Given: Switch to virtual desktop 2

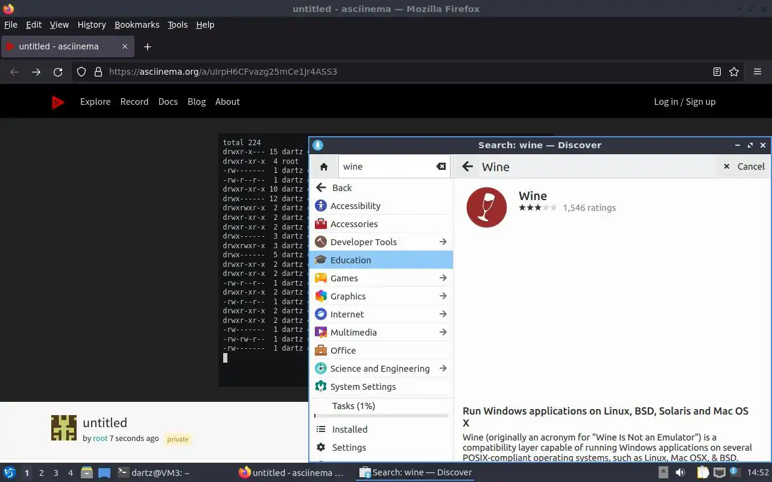Looking at the screenshot, I should pyautogui.click(x=42, y=473).
